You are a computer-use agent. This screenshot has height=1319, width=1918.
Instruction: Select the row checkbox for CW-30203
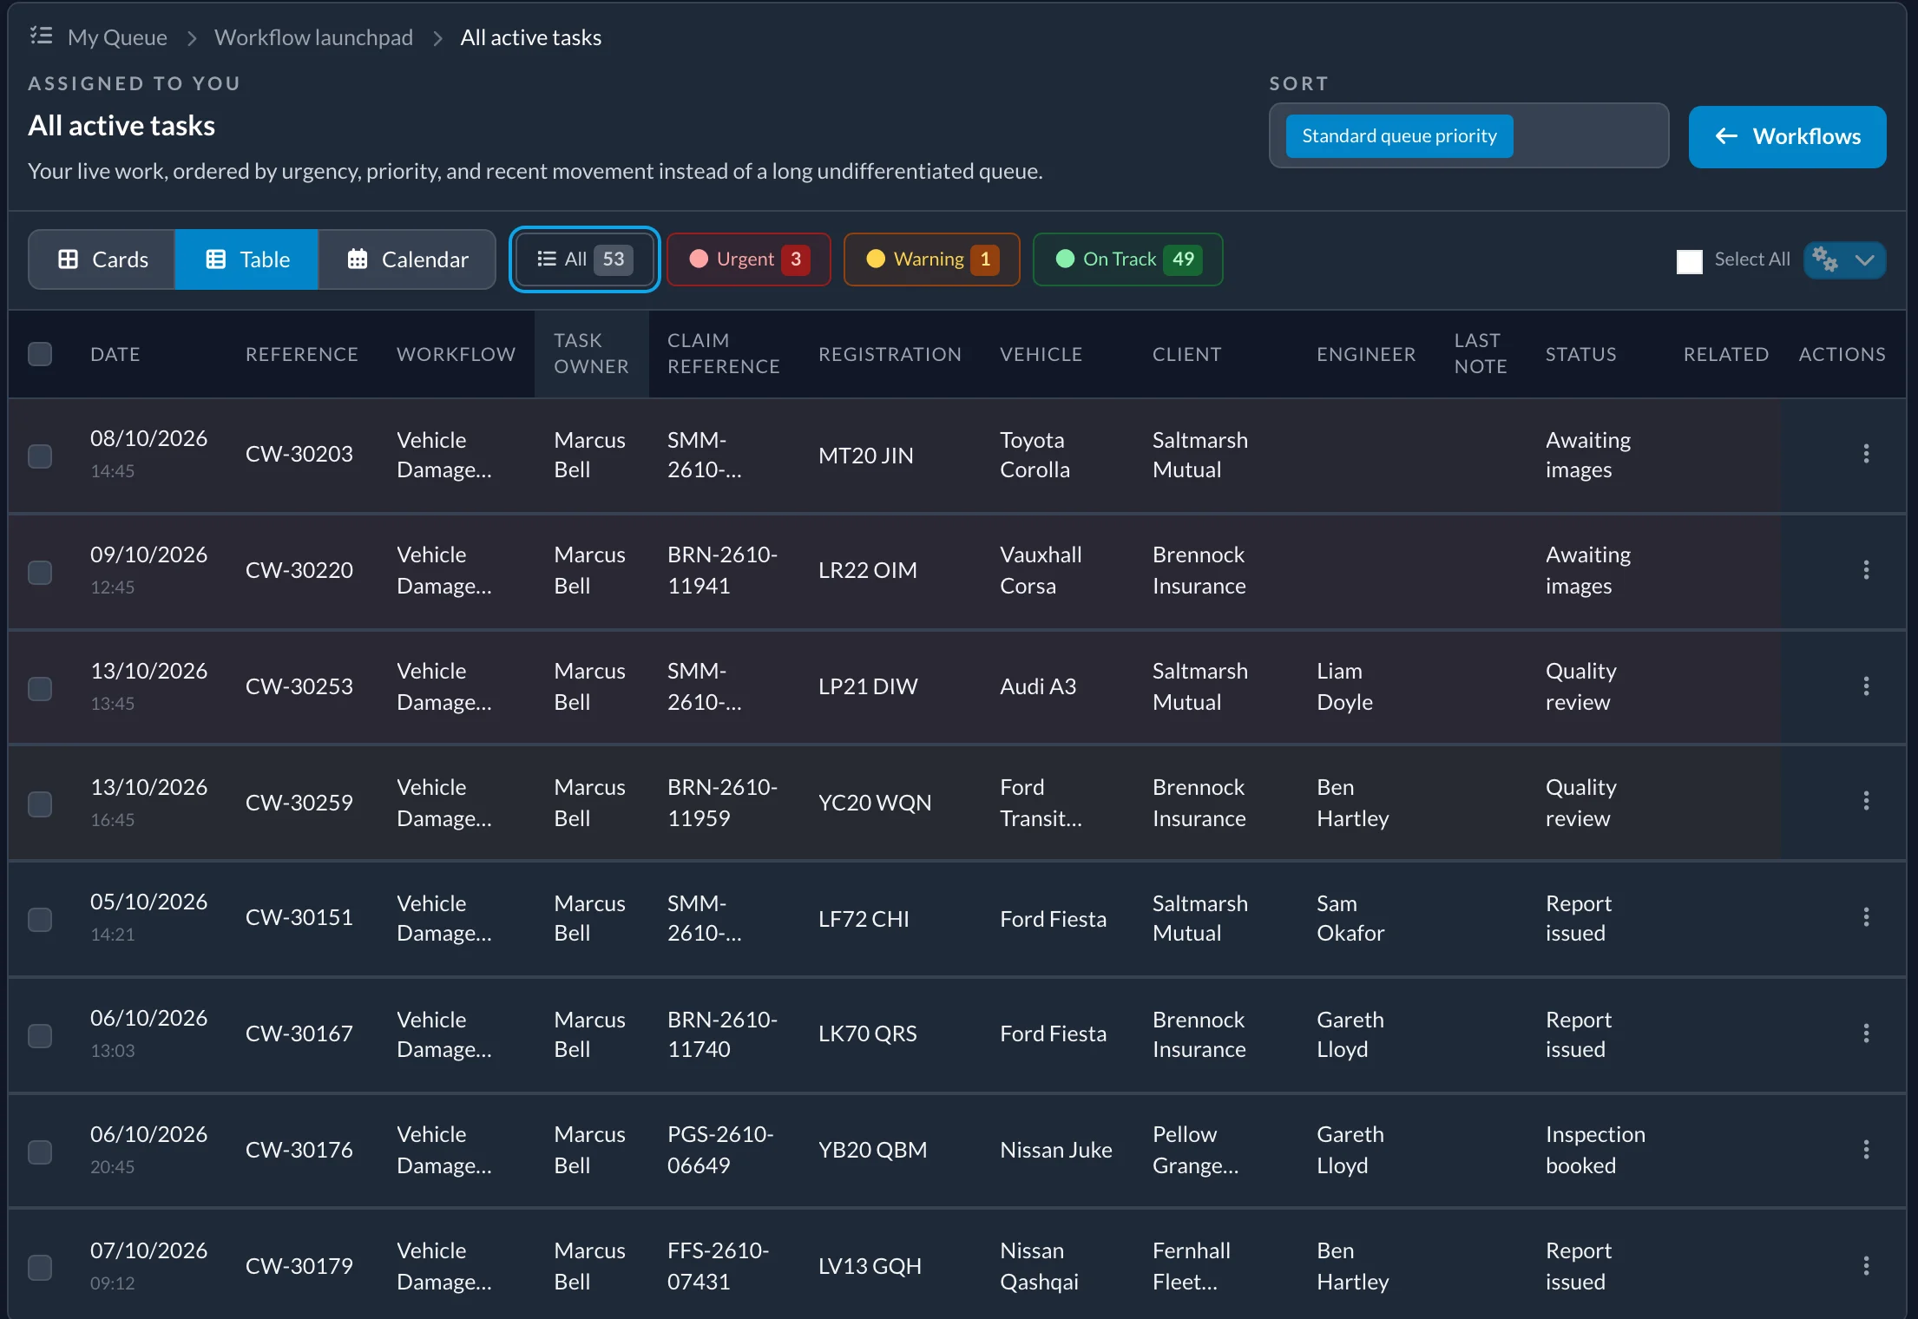click(x=40, y=456)
